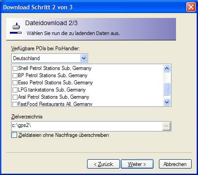Expand the Deutschland country dropdown arrow
This screenshot has height=175, width=198.
(84, 58)
